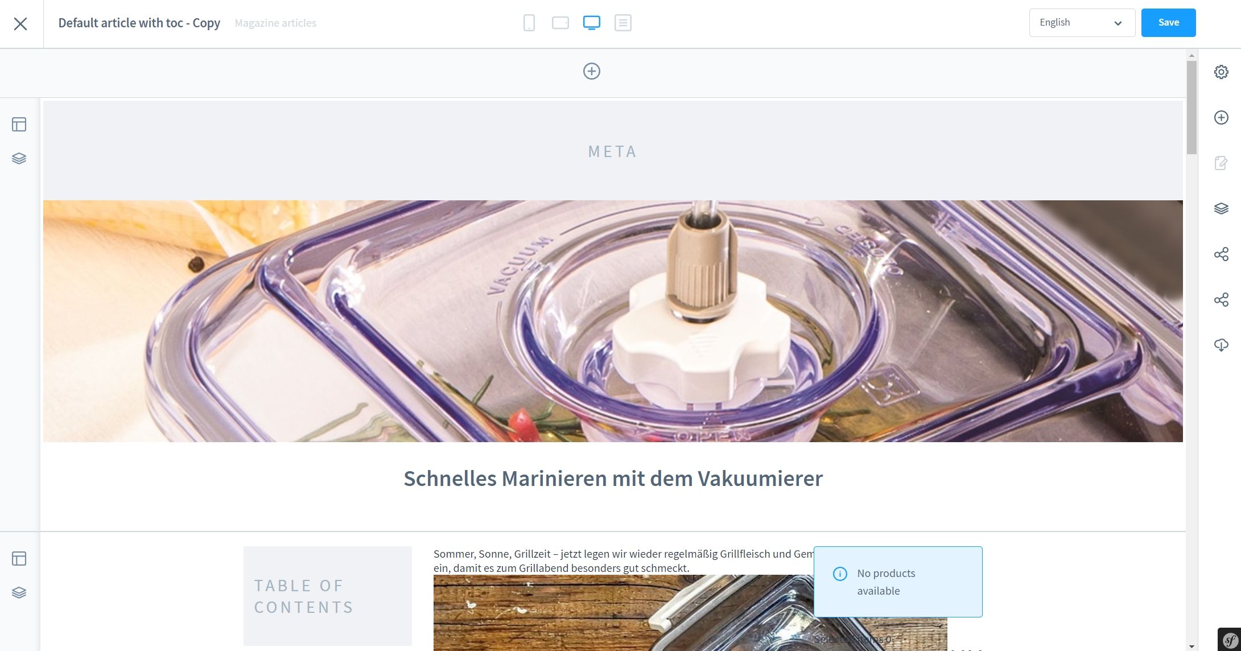
Task: Open the English language dropdown
Action: pyautogui.click(x=1082, y=23)
